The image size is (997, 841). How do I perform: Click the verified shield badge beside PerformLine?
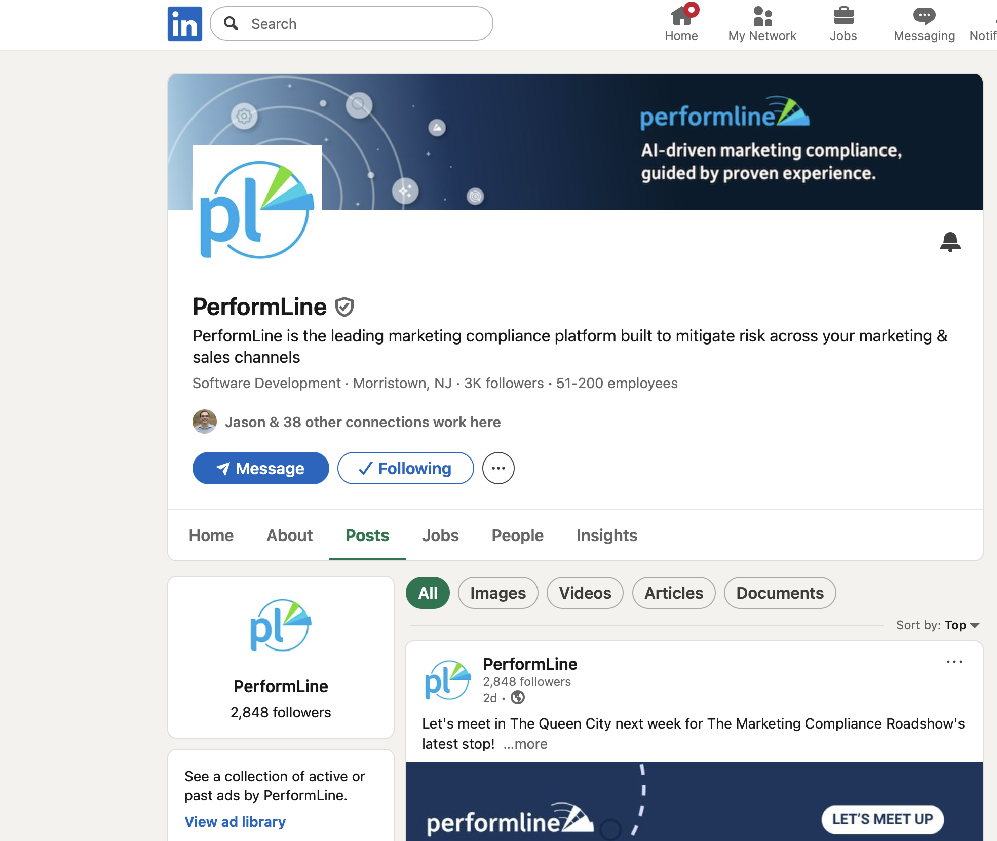(344, 307)
